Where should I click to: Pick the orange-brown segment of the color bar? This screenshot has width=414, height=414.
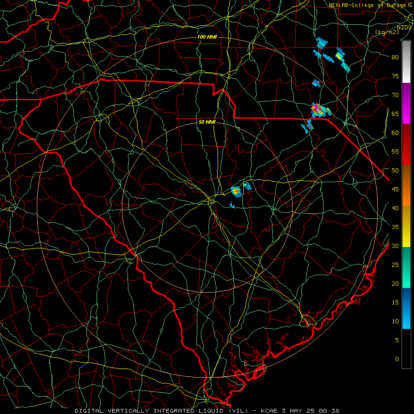(x=406, y=185)
